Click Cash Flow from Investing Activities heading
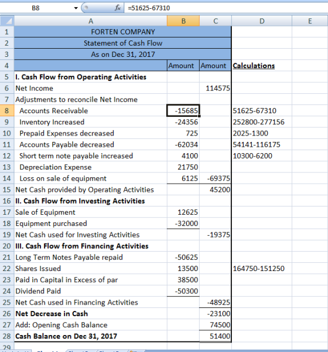The image size is (328, 352). coord(80,201)
